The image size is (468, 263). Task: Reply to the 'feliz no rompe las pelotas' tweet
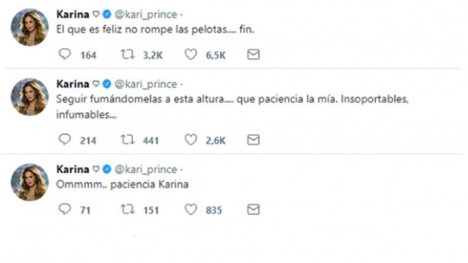[65, 55]
